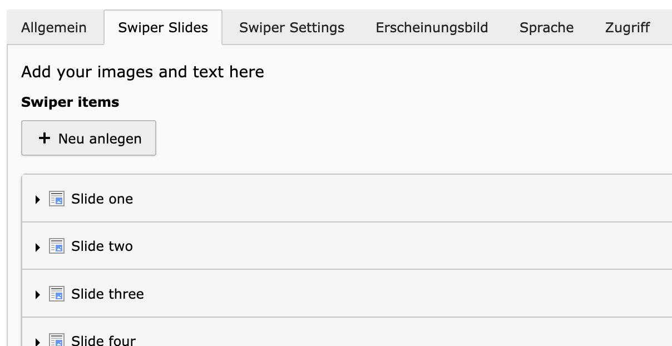Click the Slide three record icon
Screen dimensions: 672x346
pyautogui.click(x=57, y=294)
